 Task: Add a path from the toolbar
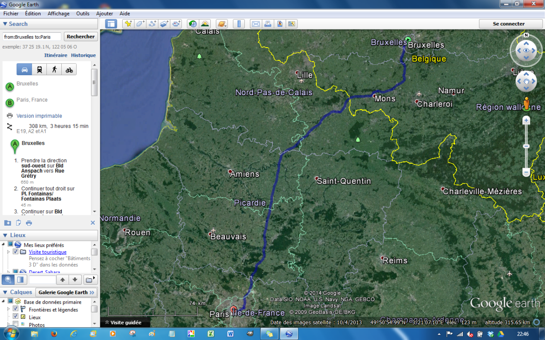point(152,24)
